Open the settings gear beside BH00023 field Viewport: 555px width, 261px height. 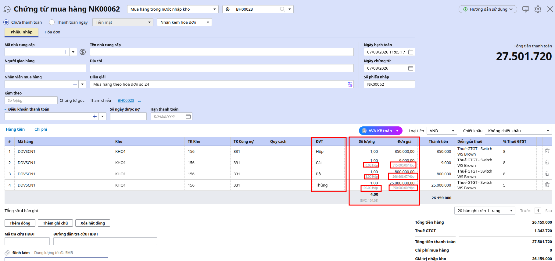(x=227, y=9)
